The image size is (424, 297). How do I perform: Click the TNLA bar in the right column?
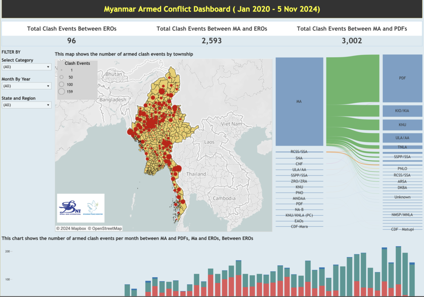tap(402, 147)
